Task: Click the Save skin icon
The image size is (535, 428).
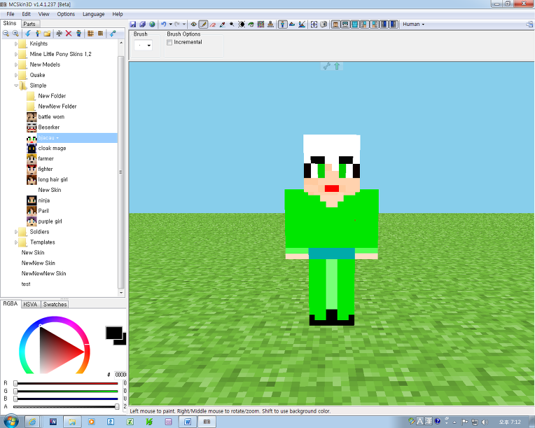Action: click(133, 24)
